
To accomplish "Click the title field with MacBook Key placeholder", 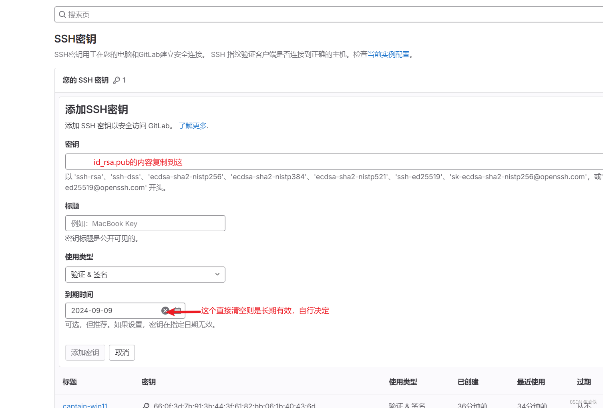I will pyautogui.click(x=145, y=223).
